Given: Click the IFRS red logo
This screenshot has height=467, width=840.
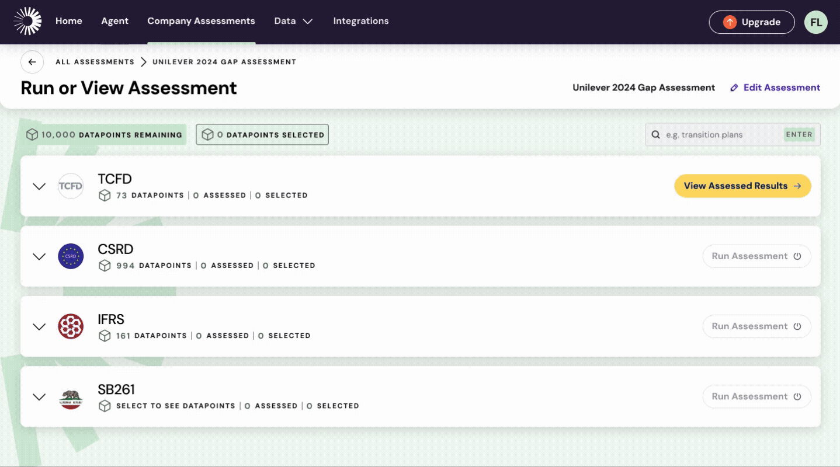Looking at the screenshot, I should [71, 326].
